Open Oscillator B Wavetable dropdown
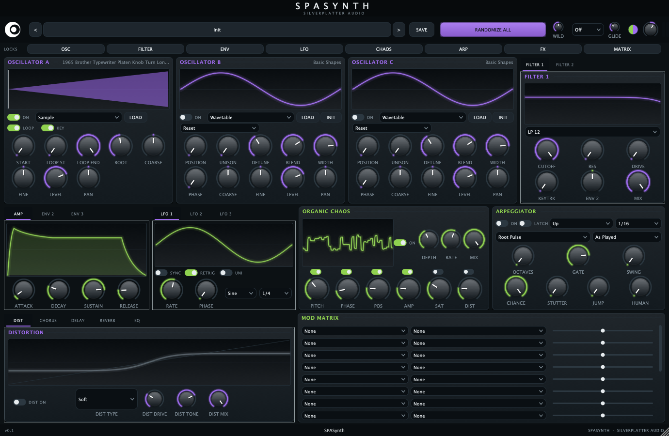The image size is (669, 436). 251,117
